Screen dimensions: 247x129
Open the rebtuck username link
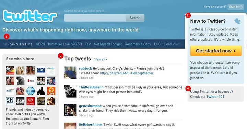coord(85,68)
